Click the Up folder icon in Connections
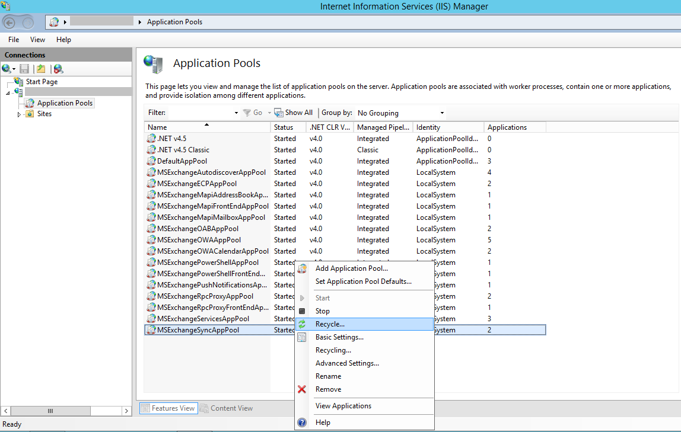Screen dimensions: 681x432 pos(41,69)
